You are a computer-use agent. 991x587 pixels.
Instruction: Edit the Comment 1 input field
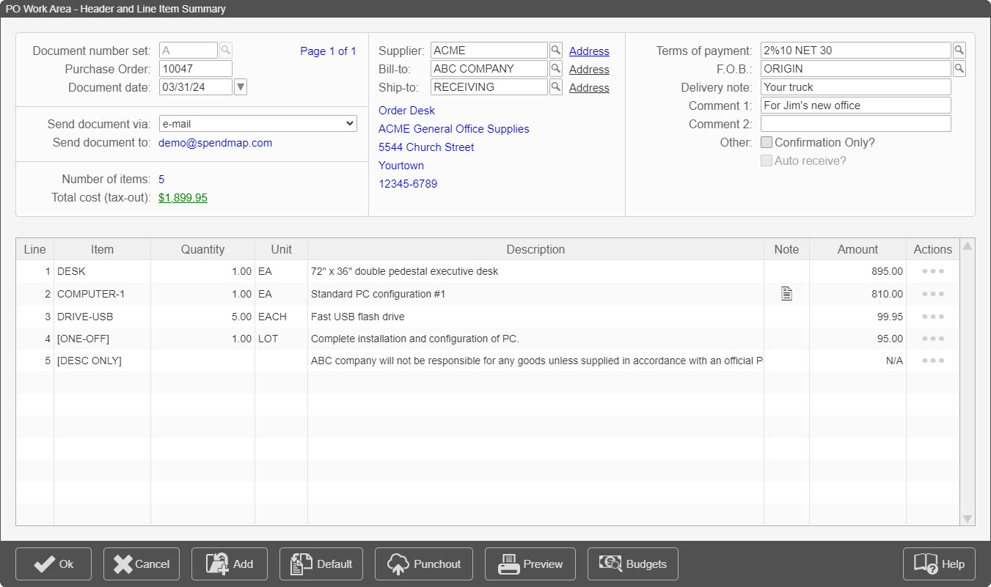[x=855, y=105]
